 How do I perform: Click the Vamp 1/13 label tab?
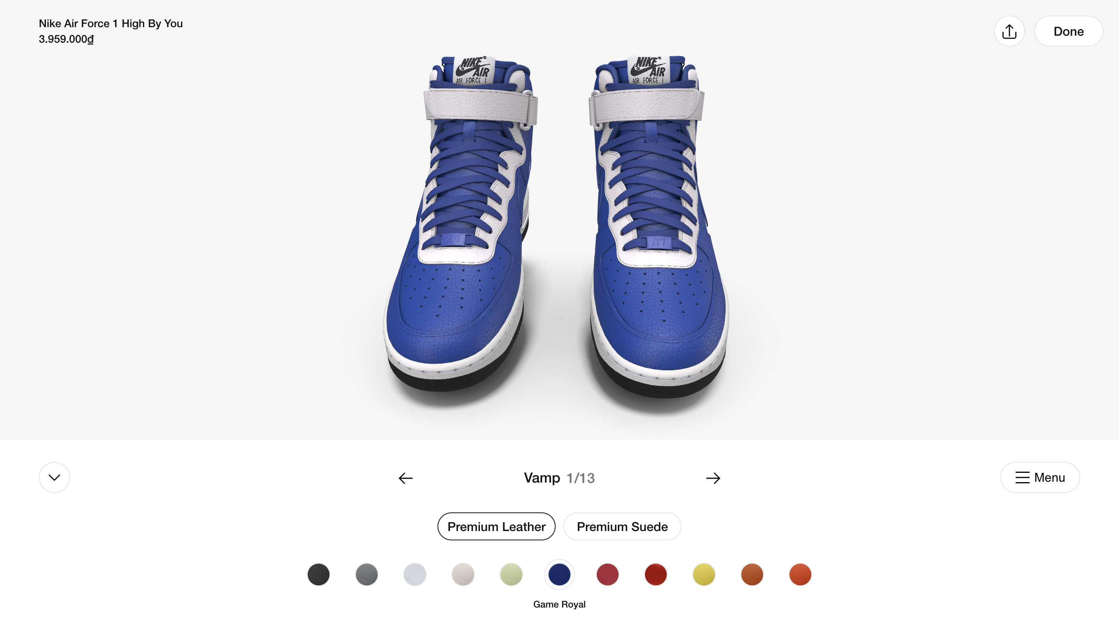[560, 477]
